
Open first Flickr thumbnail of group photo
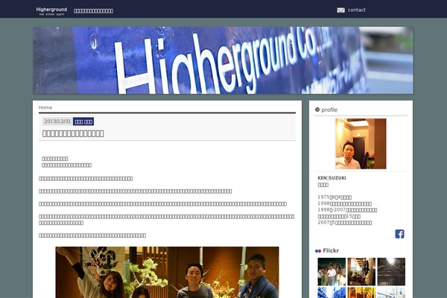[332, 272]
